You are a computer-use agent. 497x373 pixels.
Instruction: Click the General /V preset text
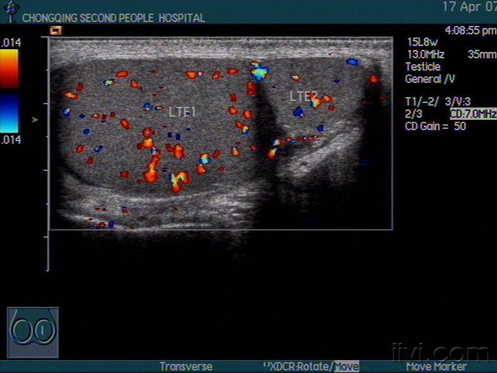430,79
